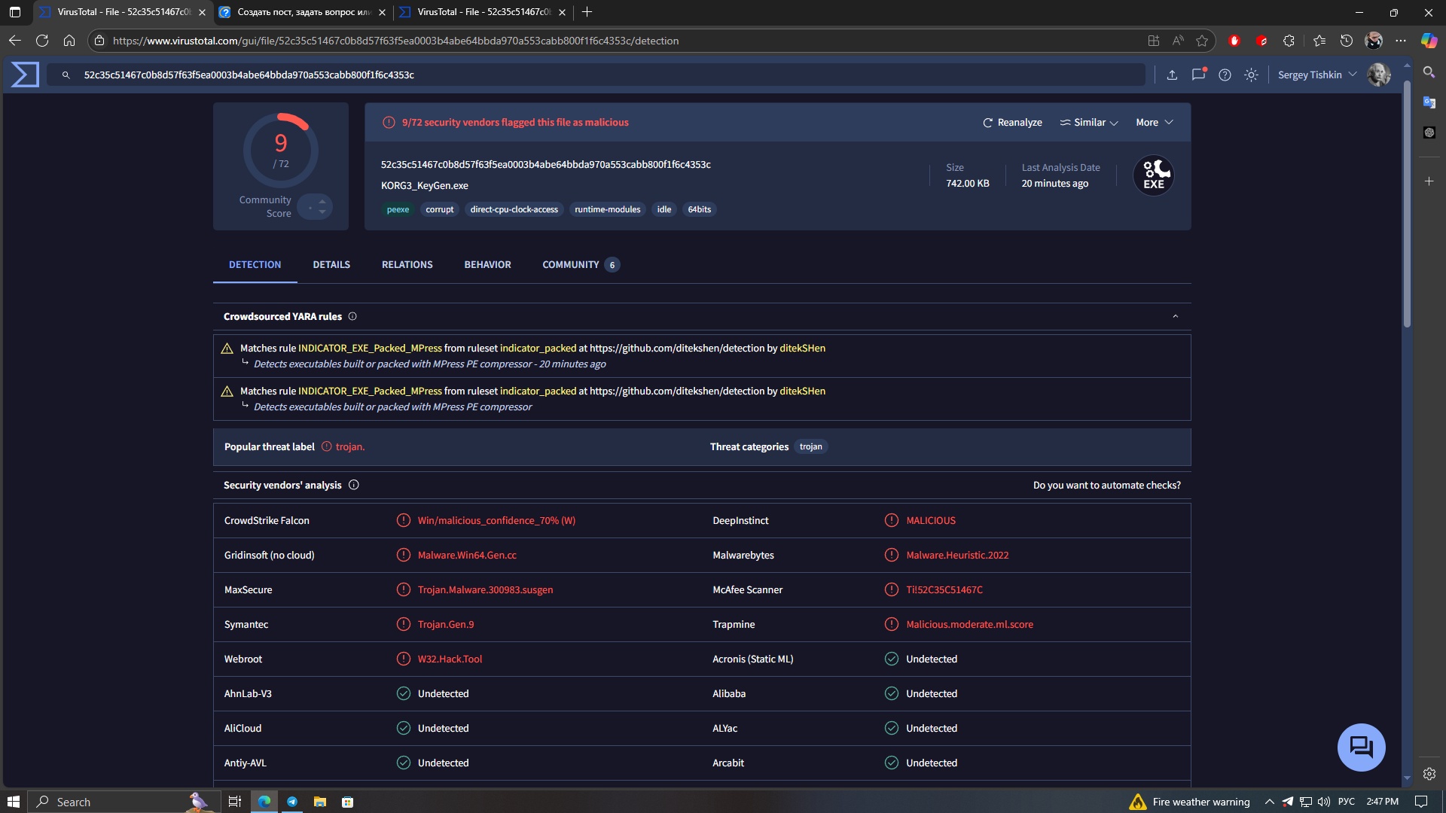1446x813 pixels.
Task: Switch to the BEHAVIOR tab
Action: [x=487, y=264]
